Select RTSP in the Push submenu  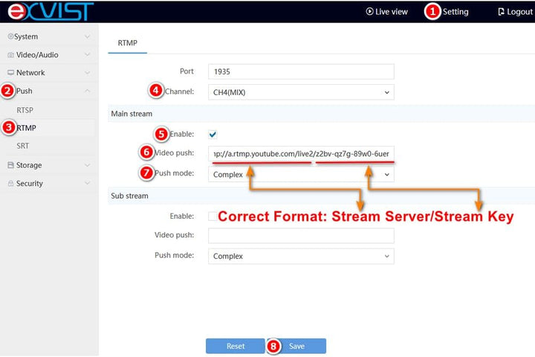click(25, 110)
